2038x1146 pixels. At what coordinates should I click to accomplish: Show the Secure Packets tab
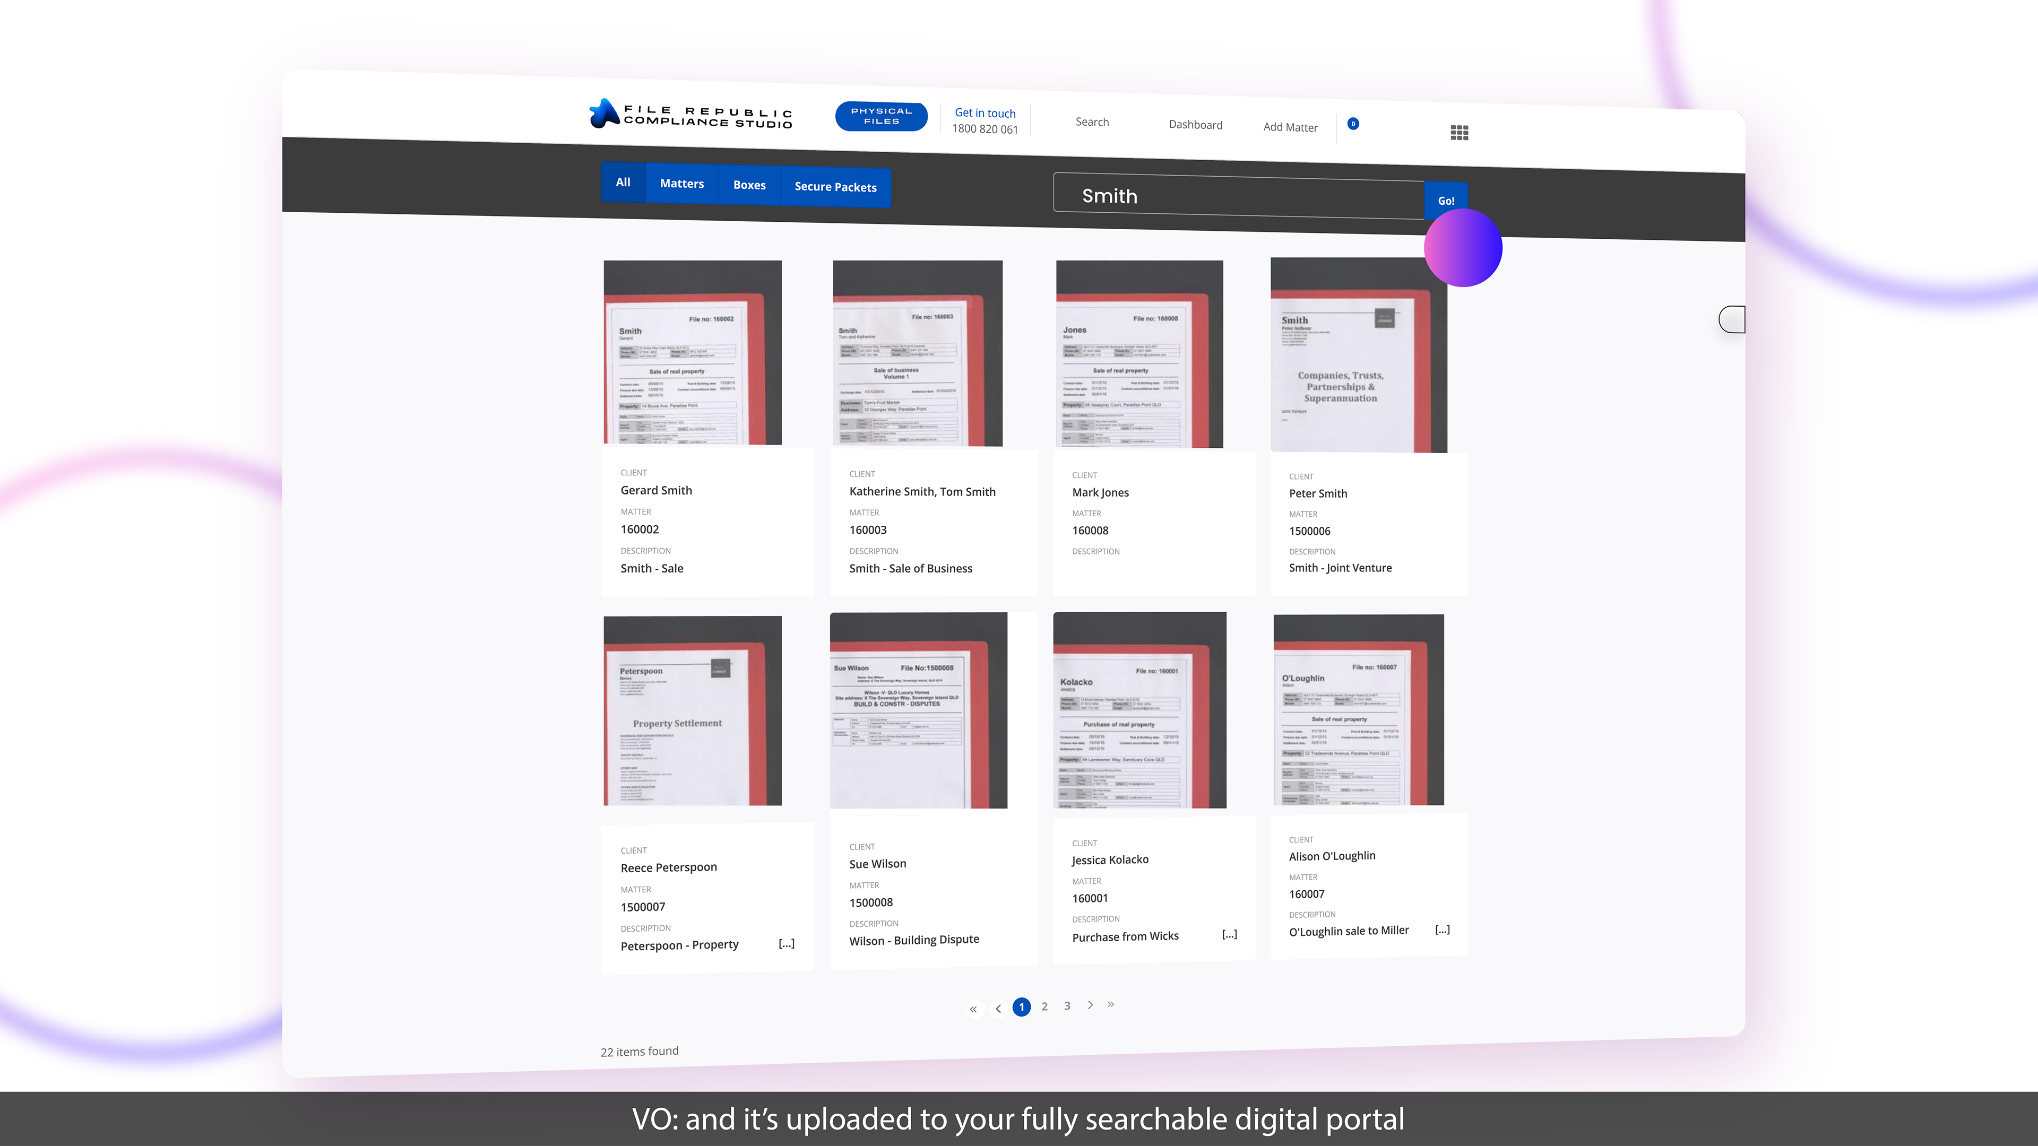pos(835,187)
